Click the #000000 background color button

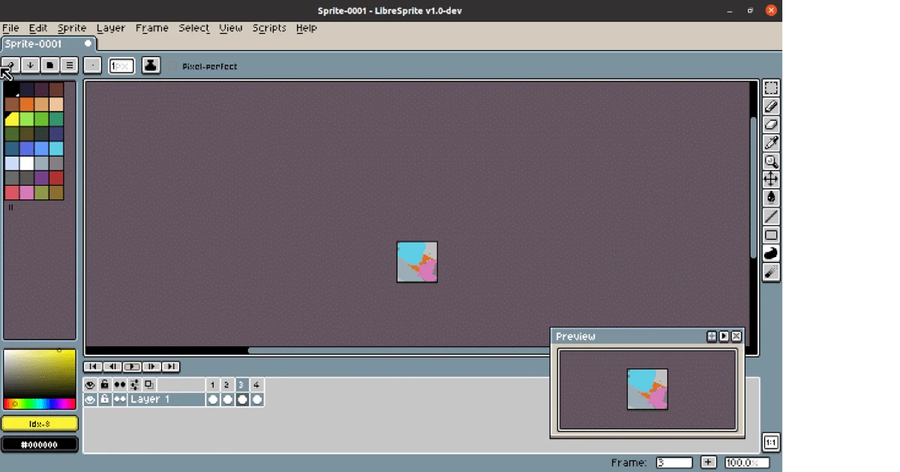click(40, 444)
